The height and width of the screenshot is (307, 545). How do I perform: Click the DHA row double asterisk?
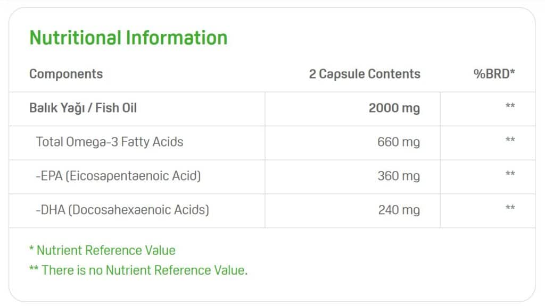510,208
